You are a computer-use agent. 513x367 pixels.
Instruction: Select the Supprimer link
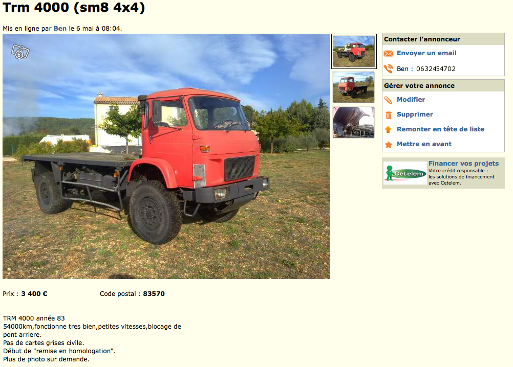[x=415, y=114]
